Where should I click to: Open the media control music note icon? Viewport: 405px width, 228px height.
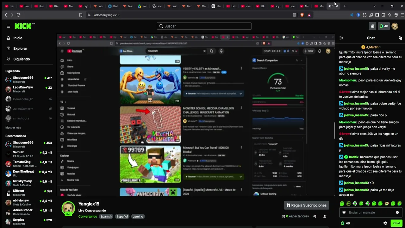(x=371, y=15)
